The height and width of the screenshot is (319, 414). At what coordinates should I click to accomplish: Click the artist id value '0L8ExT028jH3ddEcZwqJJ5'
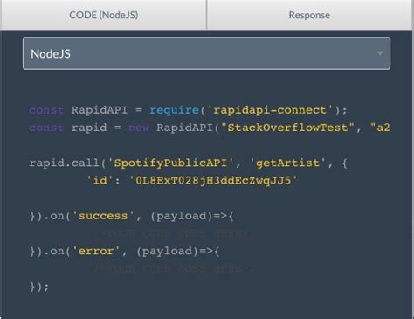[213, 181]
